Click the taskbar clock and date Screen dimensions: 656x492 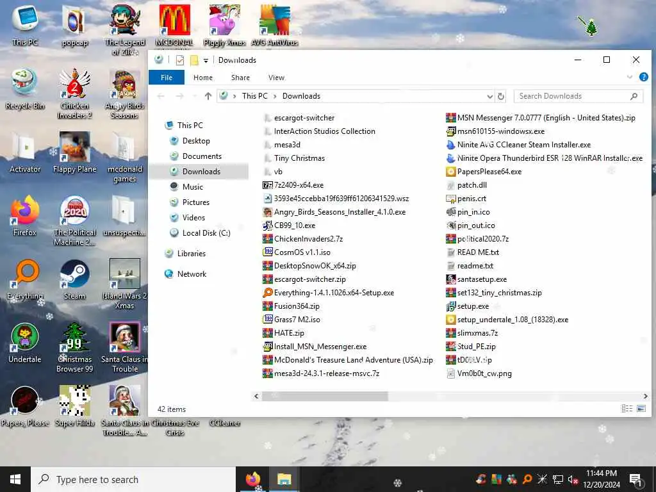pyautogui.click(x=601, y=479)
